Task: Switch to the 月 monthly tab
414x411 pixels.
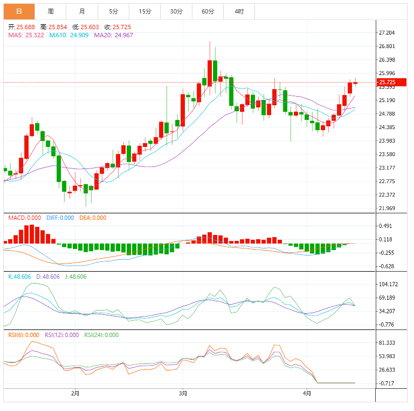Action: click(82, 11)
